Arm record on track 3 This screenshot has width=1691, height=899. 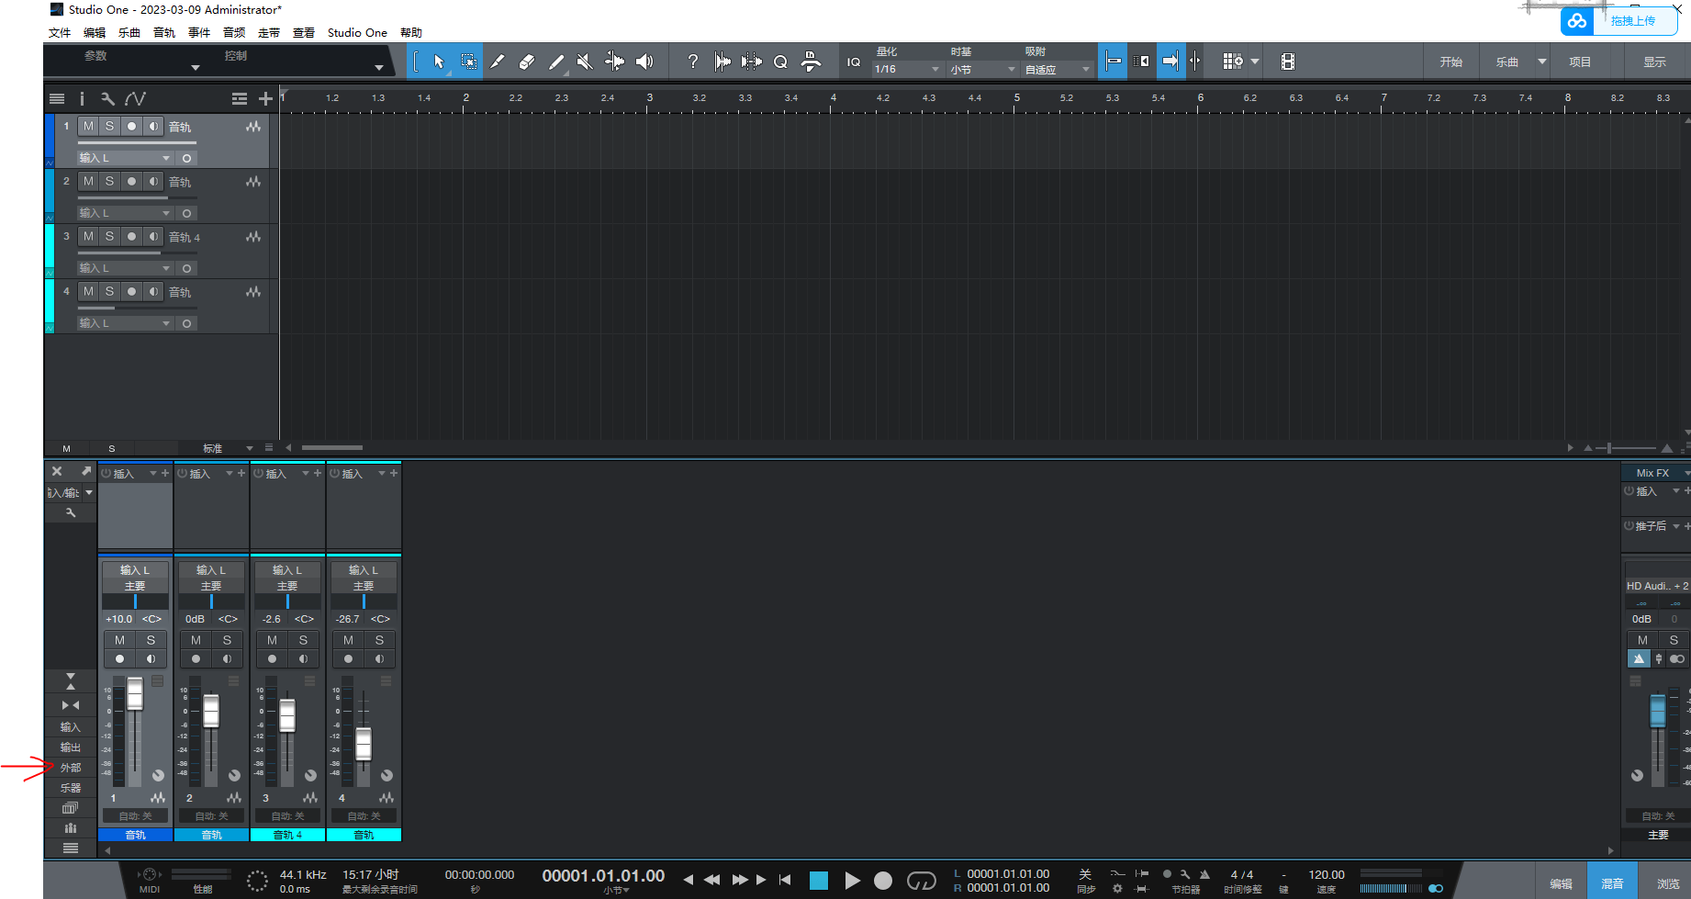[x=131, y=237]
